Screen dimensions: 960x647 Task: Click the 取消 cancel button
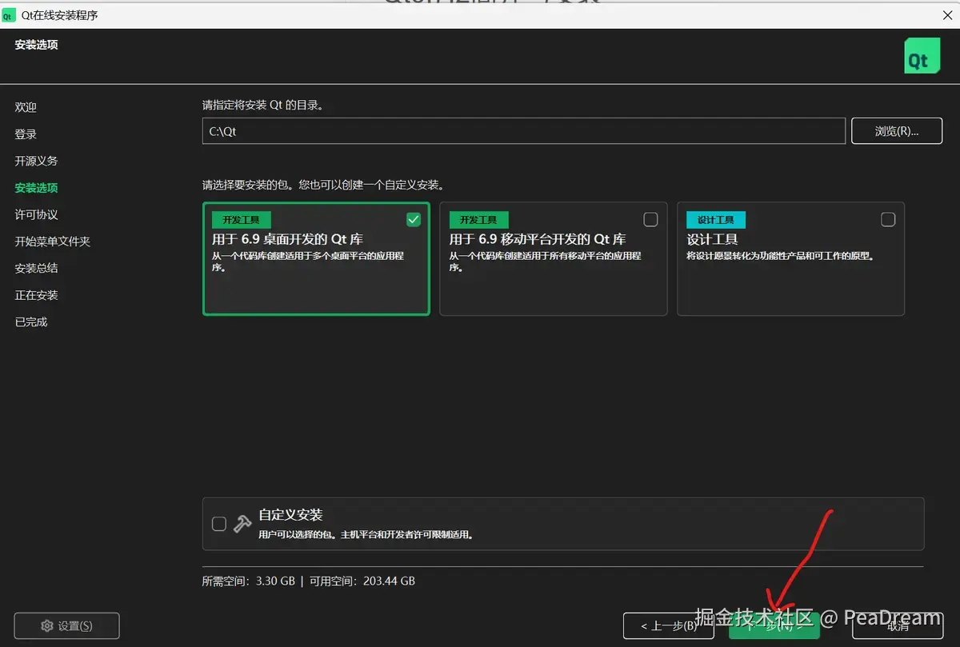click(x=898, y=625)
